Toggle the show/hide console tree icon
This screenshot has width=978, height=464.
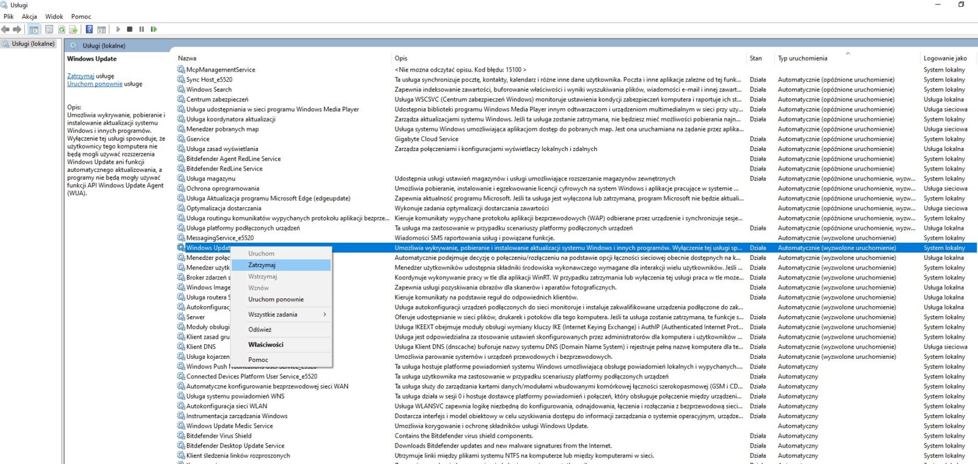coord(34,29)
